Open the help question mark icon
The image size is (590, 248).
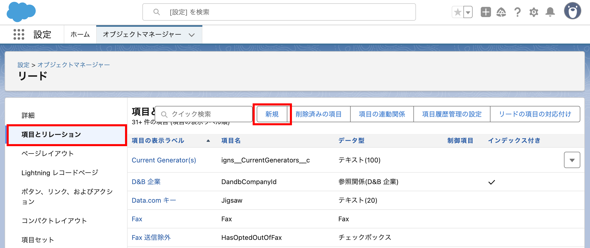pyautogui.click(x=518, y=12)
